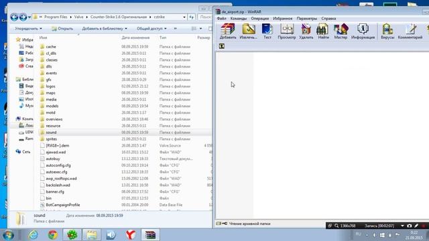
Task: Click the WinRAR Add (Добавить) toolbar icon
Action: (228, 31)
